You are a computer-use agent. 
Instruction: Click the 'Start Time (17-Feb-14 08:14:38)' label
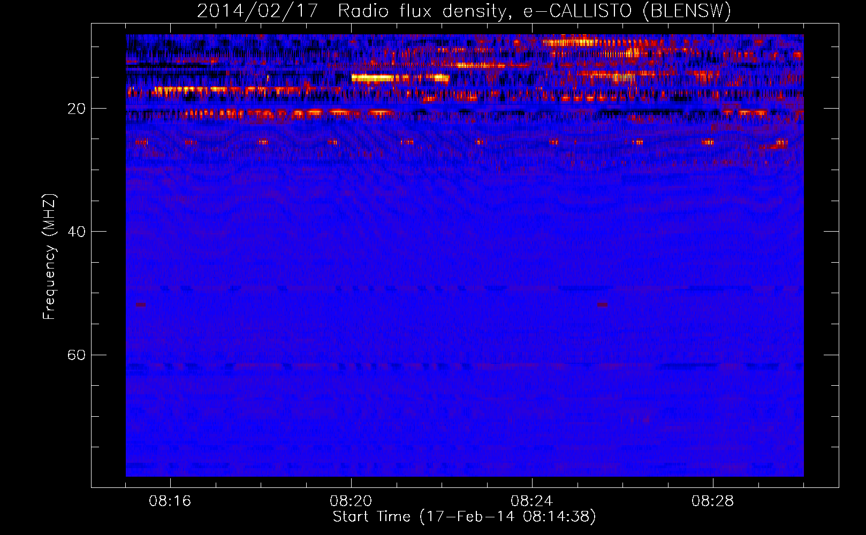(x=464, y=517)
